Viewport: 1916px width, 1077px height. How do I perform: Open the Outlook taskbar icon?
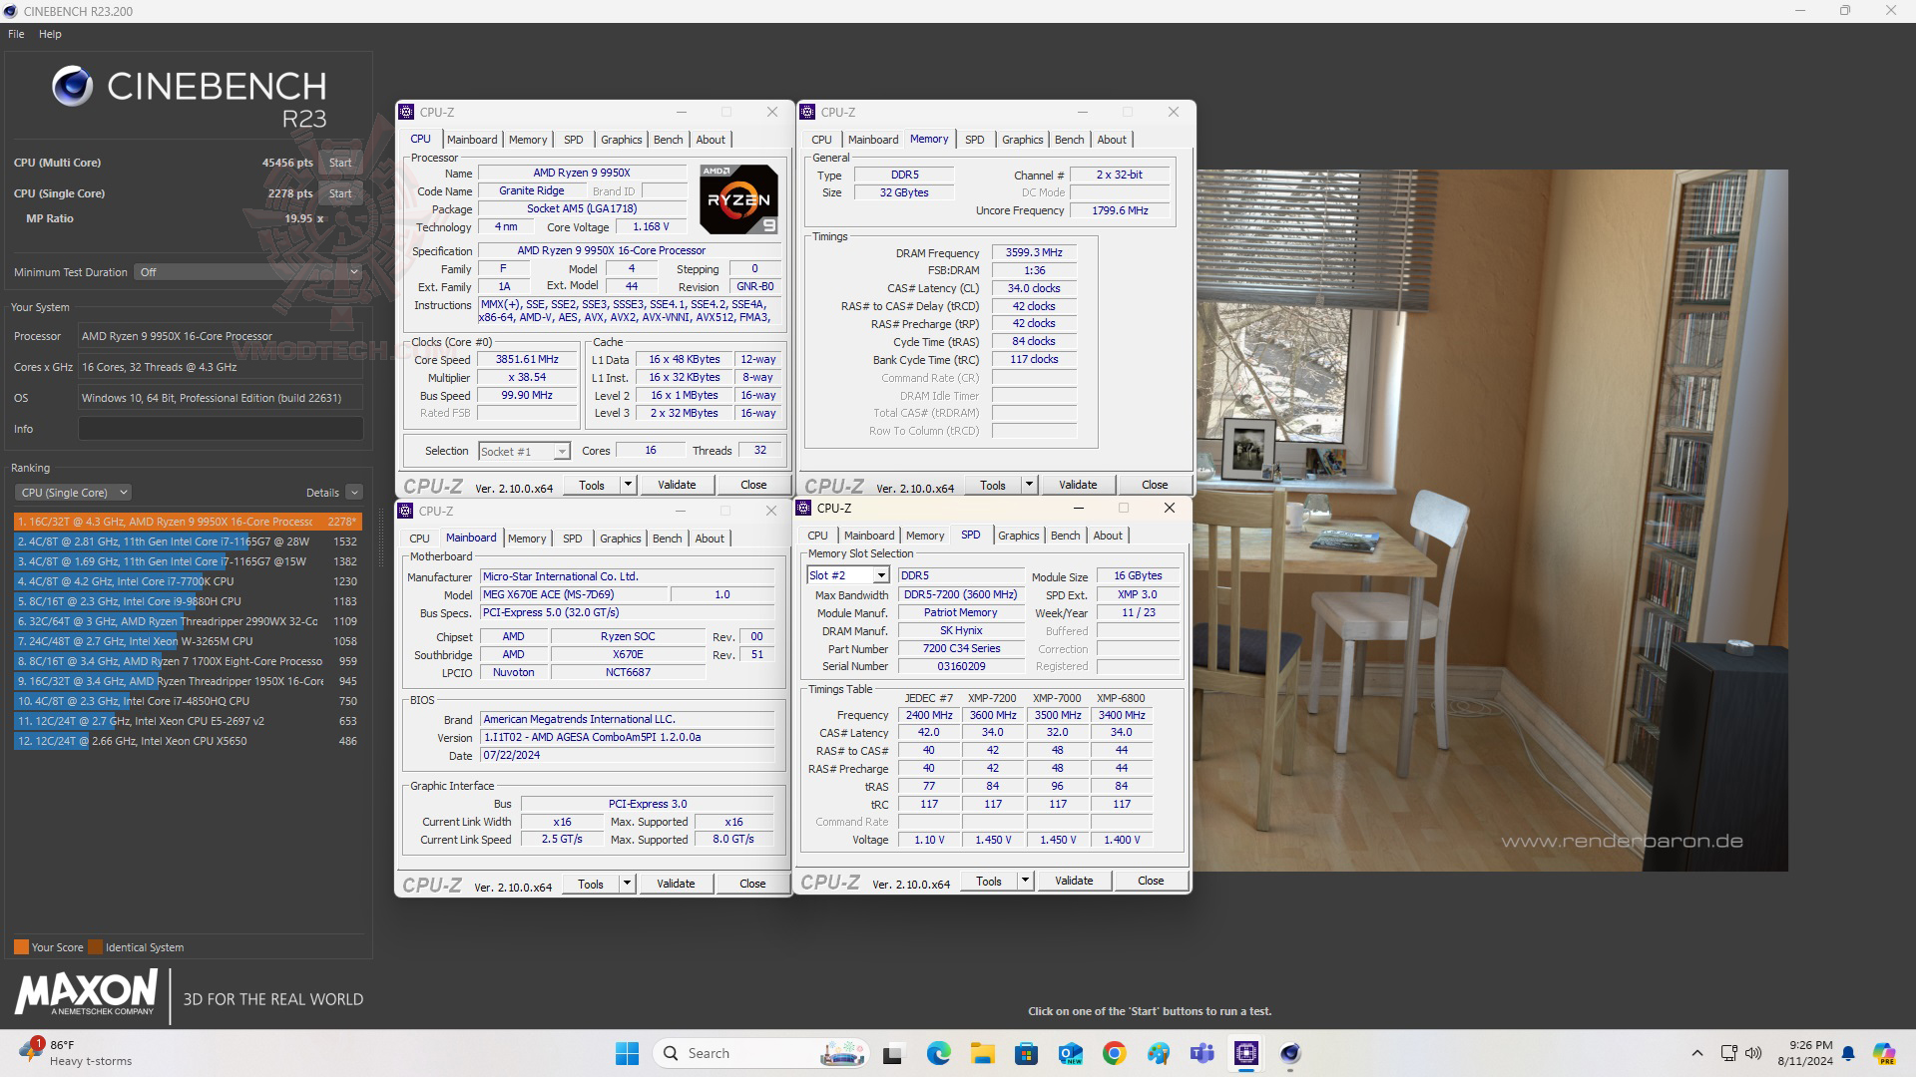pos(1071,1053)
